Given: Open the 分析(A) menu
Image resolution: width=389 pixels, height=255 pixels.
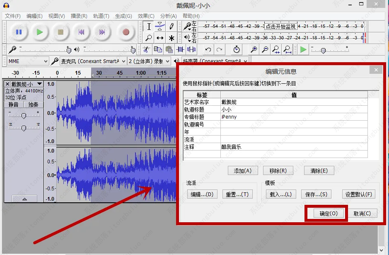Looking at the screenshot, I should (168, 16).
